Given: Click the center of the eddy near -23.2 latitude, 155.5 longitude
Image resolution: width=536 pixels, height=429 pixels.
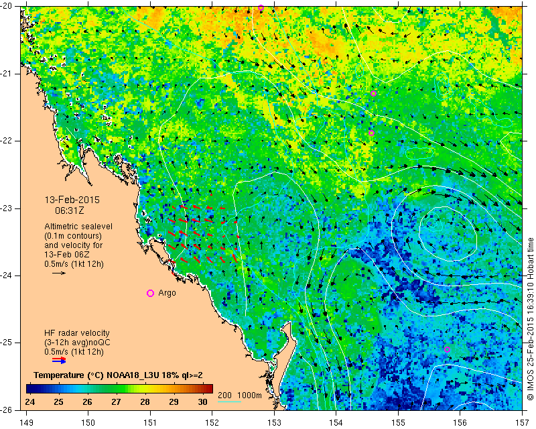Looking at the screenshot, I should pyautogui.click(x=431, y=223).
